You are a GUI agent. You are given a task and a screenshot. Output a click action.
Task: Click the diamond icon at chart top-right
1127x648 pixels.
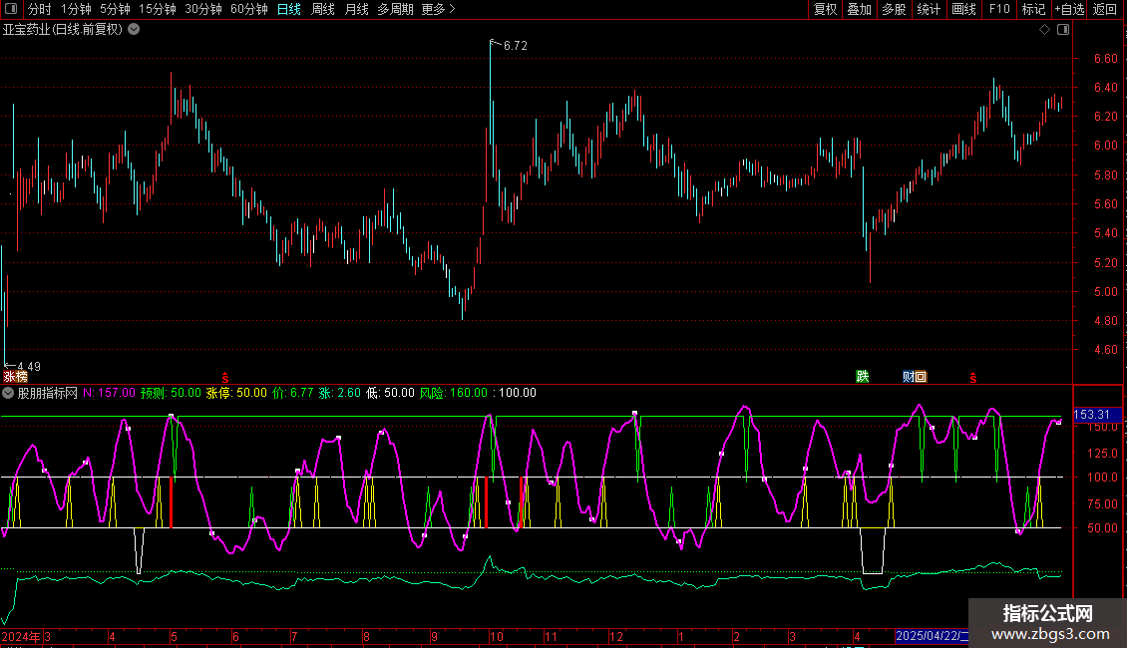(x=1045, y=30)
